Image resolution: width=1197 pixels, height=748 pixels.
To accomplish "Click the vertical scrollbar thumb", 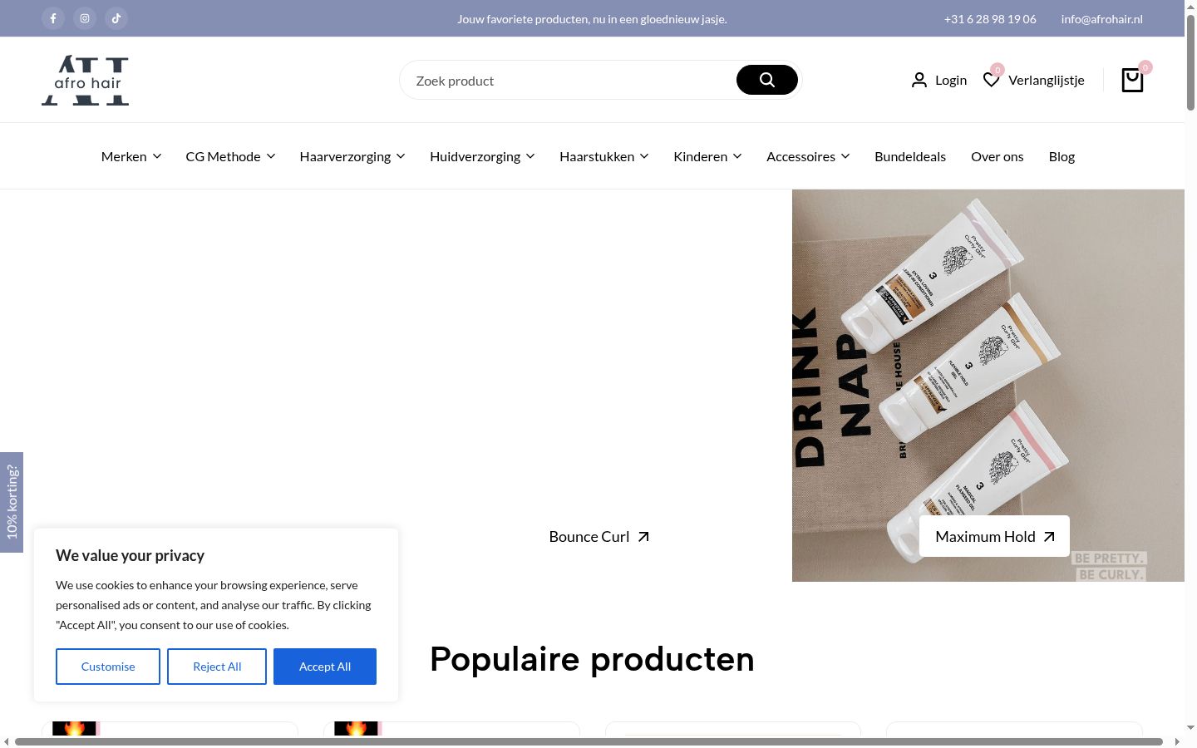I will pos(1190,62).
